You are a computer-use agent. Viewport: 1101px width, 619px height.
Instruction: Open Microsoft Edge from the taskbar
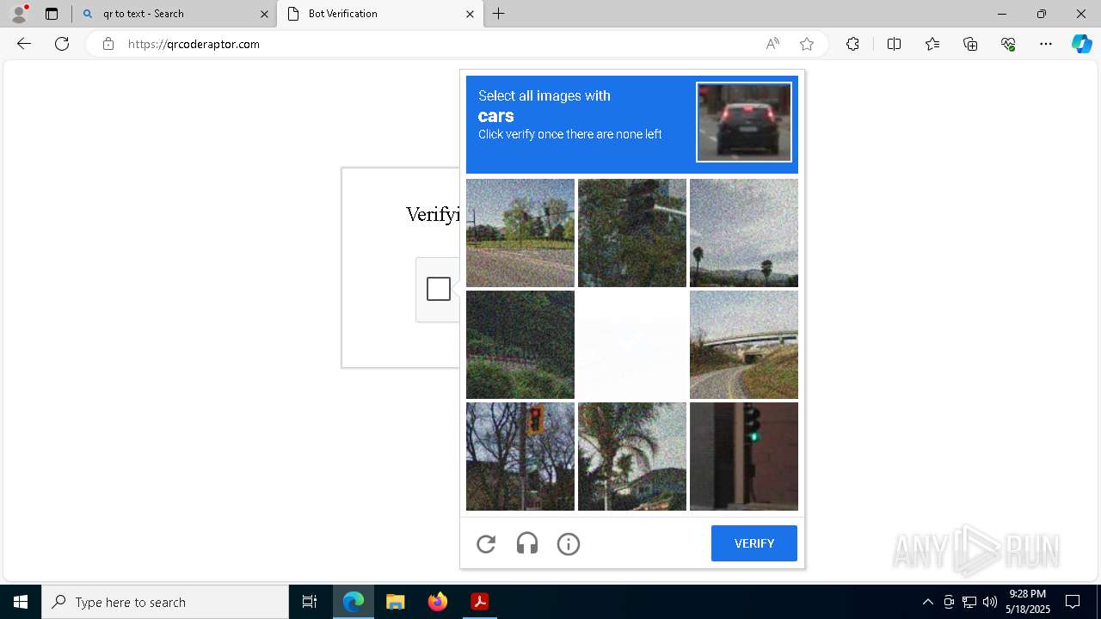coord(354,602)
